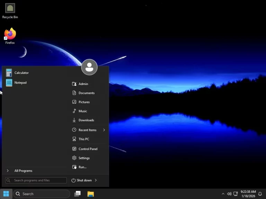This screenshot has width=266, height=199.
Task: Expand All Programs list
Action: click(23, 171)
